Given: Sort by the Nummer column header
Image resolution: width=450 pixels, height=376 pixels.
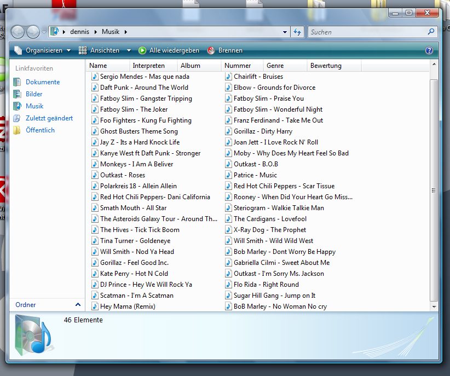Looking at the screenshot, I should (242, 66).
